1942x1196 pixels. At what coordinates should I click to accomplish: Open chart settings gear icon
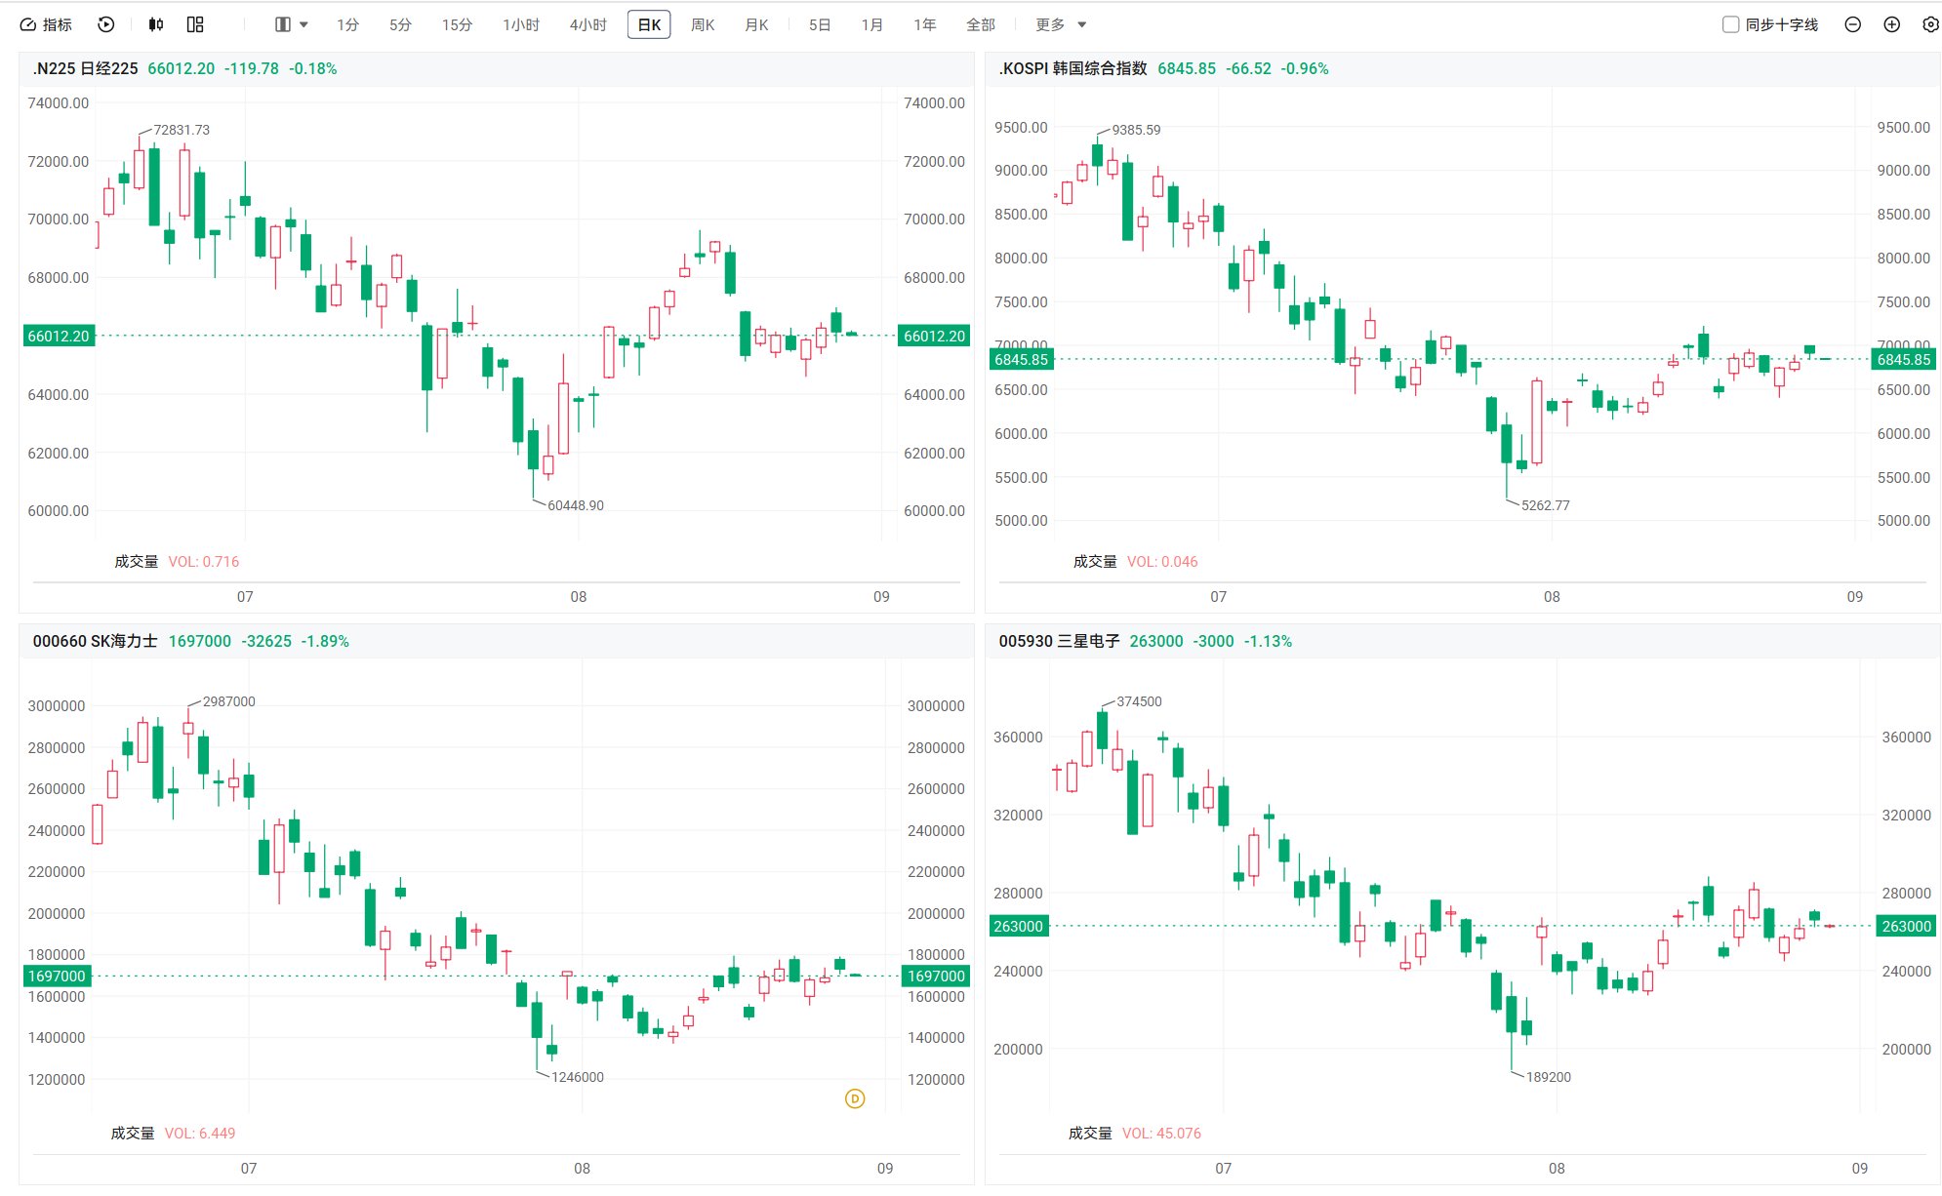(1930, 24)
